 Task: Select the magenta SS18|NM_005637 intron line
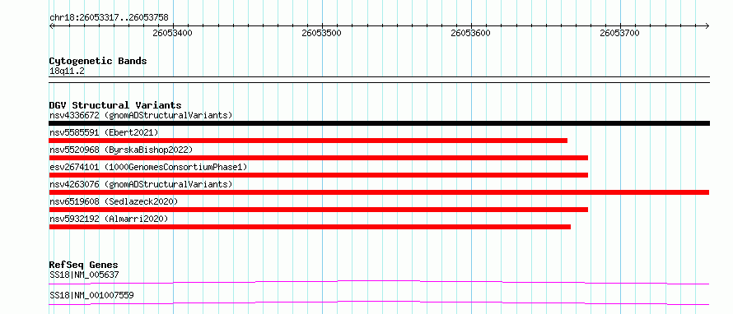pyautogui.click(x=379, y=282)
